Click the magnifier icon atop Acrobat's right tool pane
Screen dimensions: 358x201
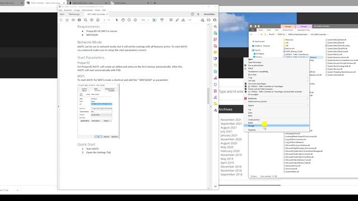[215, 27]
